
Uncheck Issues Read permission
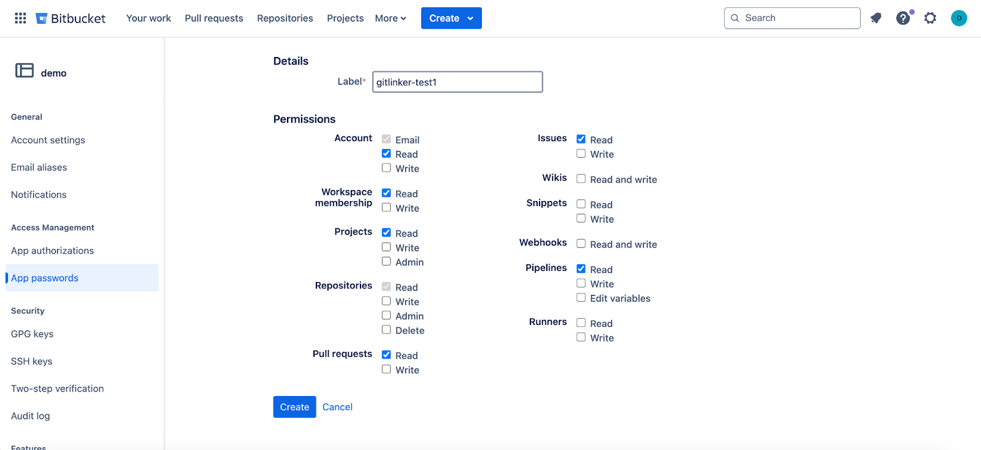581,139
